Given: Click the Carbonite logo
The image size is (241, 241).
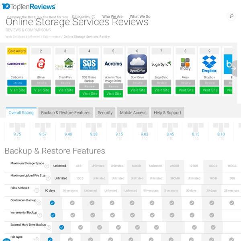Looking at the screenshot, I should 17,64.
